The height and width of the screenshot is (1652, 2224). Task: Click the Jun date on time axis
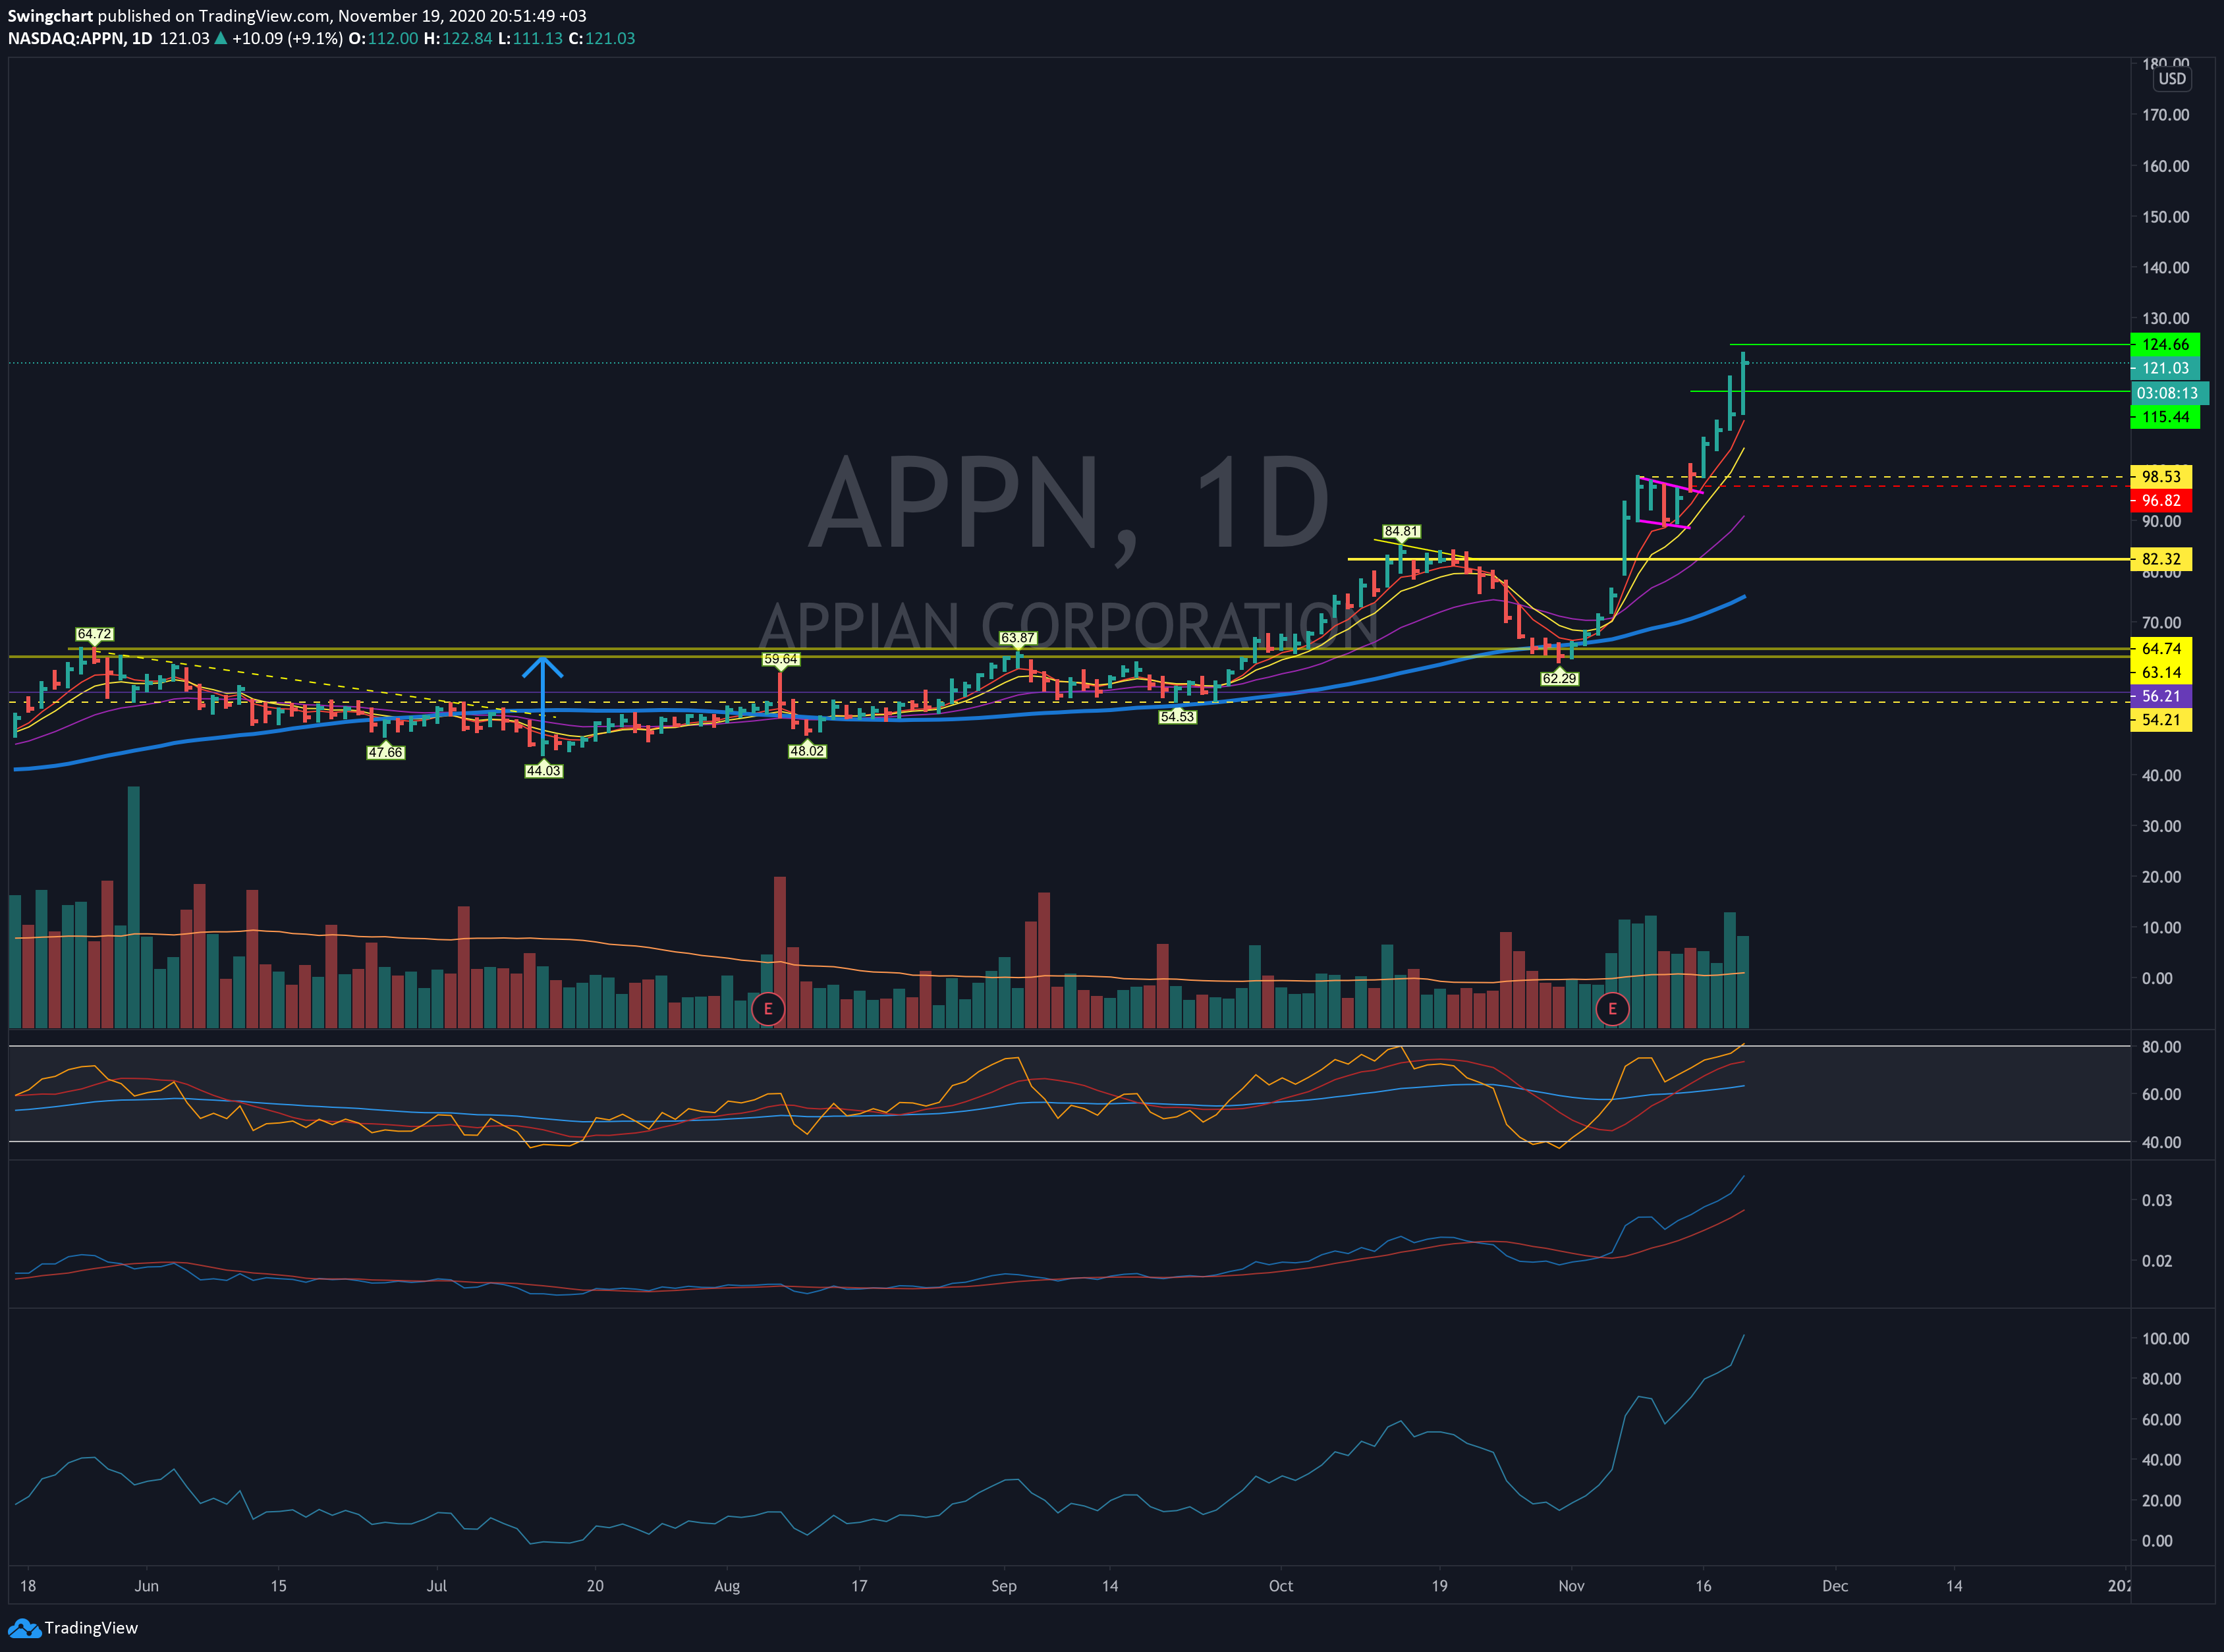point(146,1586)
